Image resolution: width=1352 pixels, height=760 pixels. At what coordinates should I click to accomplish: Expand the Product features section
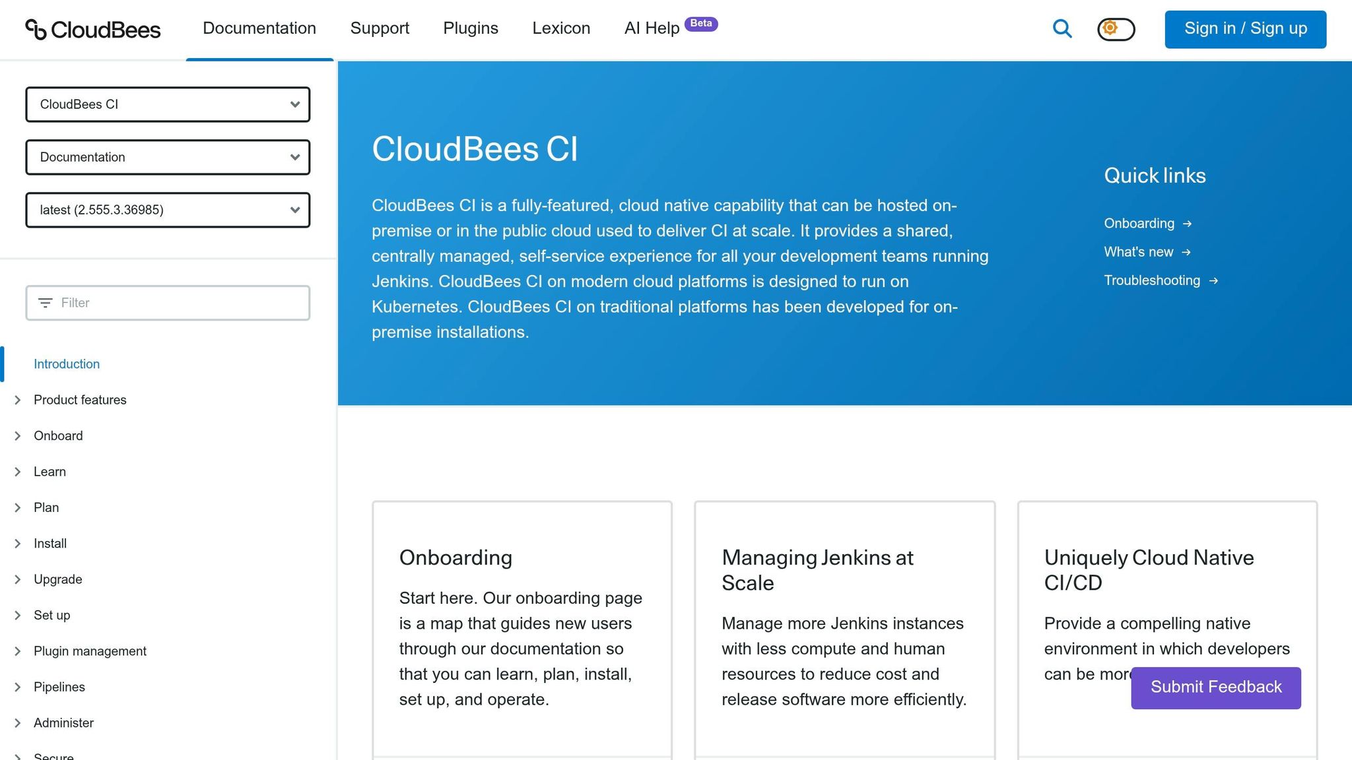pyautogui.click(x=18, y=400)
